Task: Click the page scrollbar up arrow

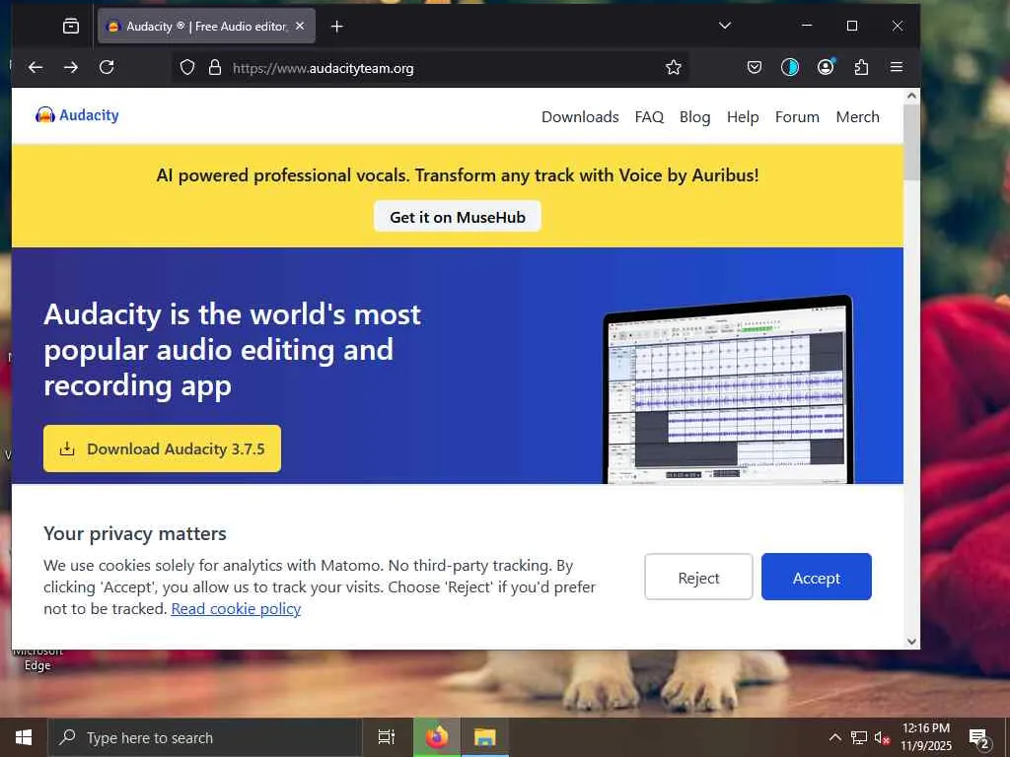Action: pyautogui.click(x=911, y=96)
